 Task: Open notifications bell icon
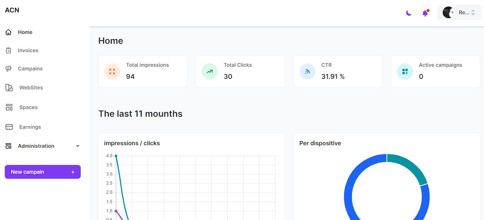[x=425, y=13]
